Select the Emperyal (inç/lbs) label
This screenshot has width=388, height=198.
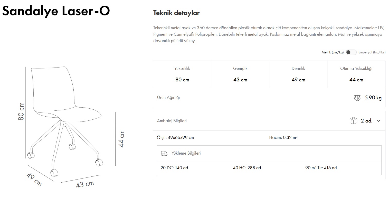(x=372, y=52)
